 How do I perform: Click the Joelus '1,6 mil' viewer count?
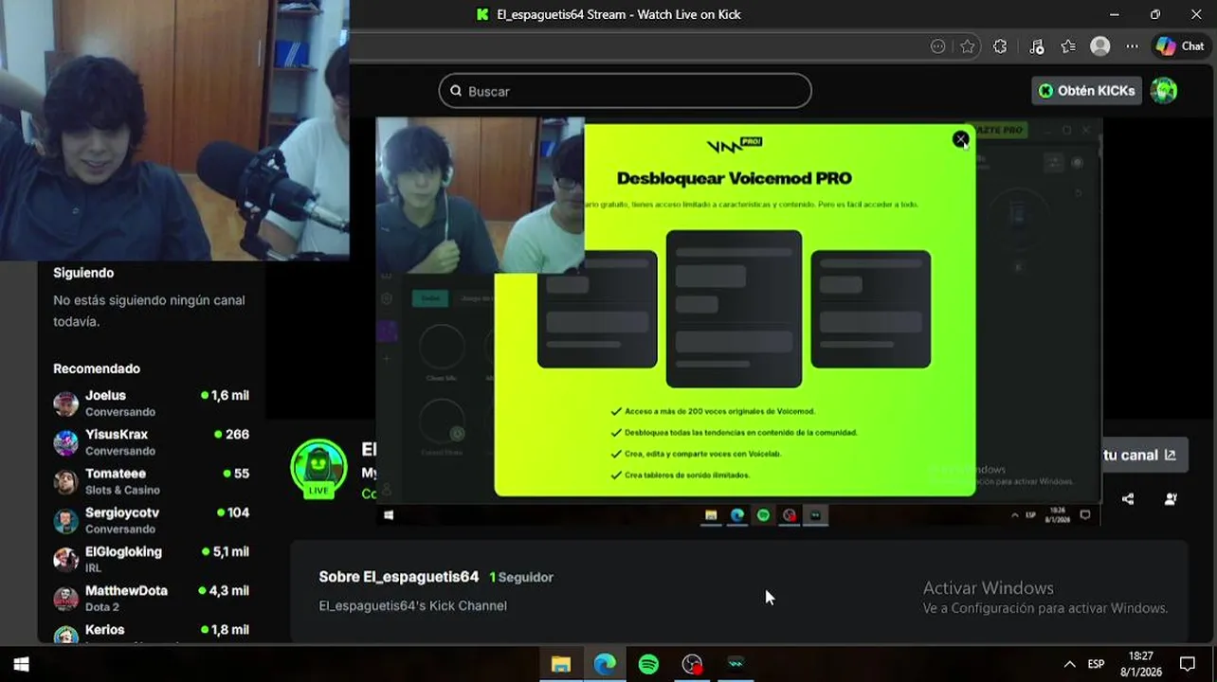tap(226, 395)
